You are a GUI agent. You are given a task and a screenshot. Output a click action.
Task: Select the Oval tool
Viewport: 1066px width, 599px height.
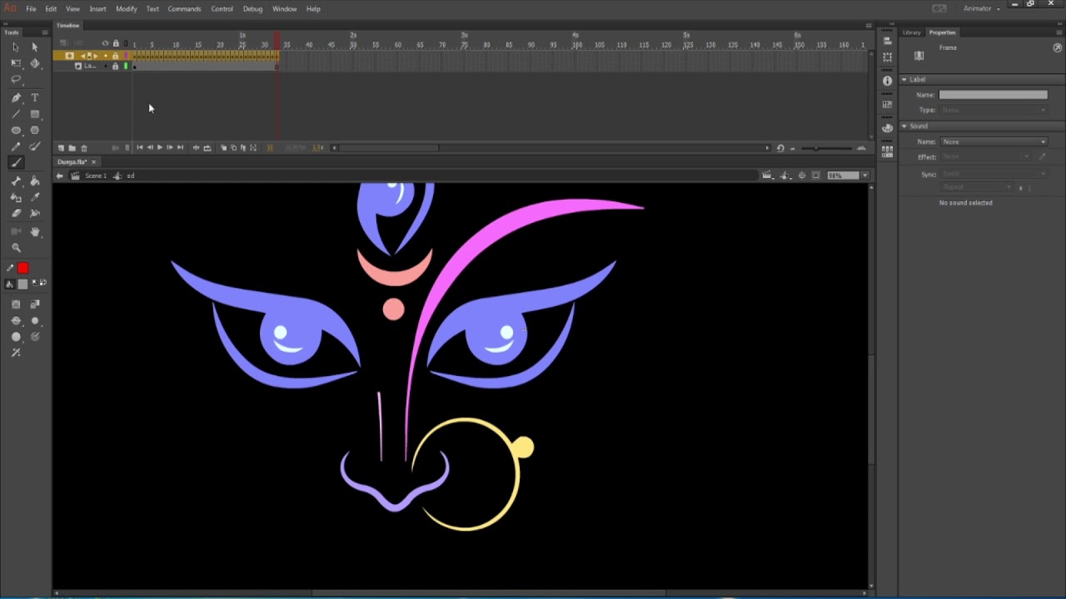click(16, 131)
